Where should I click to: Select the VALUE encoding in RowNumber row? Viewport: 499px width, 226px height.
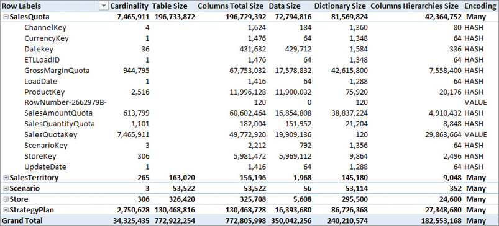[475, 103]
